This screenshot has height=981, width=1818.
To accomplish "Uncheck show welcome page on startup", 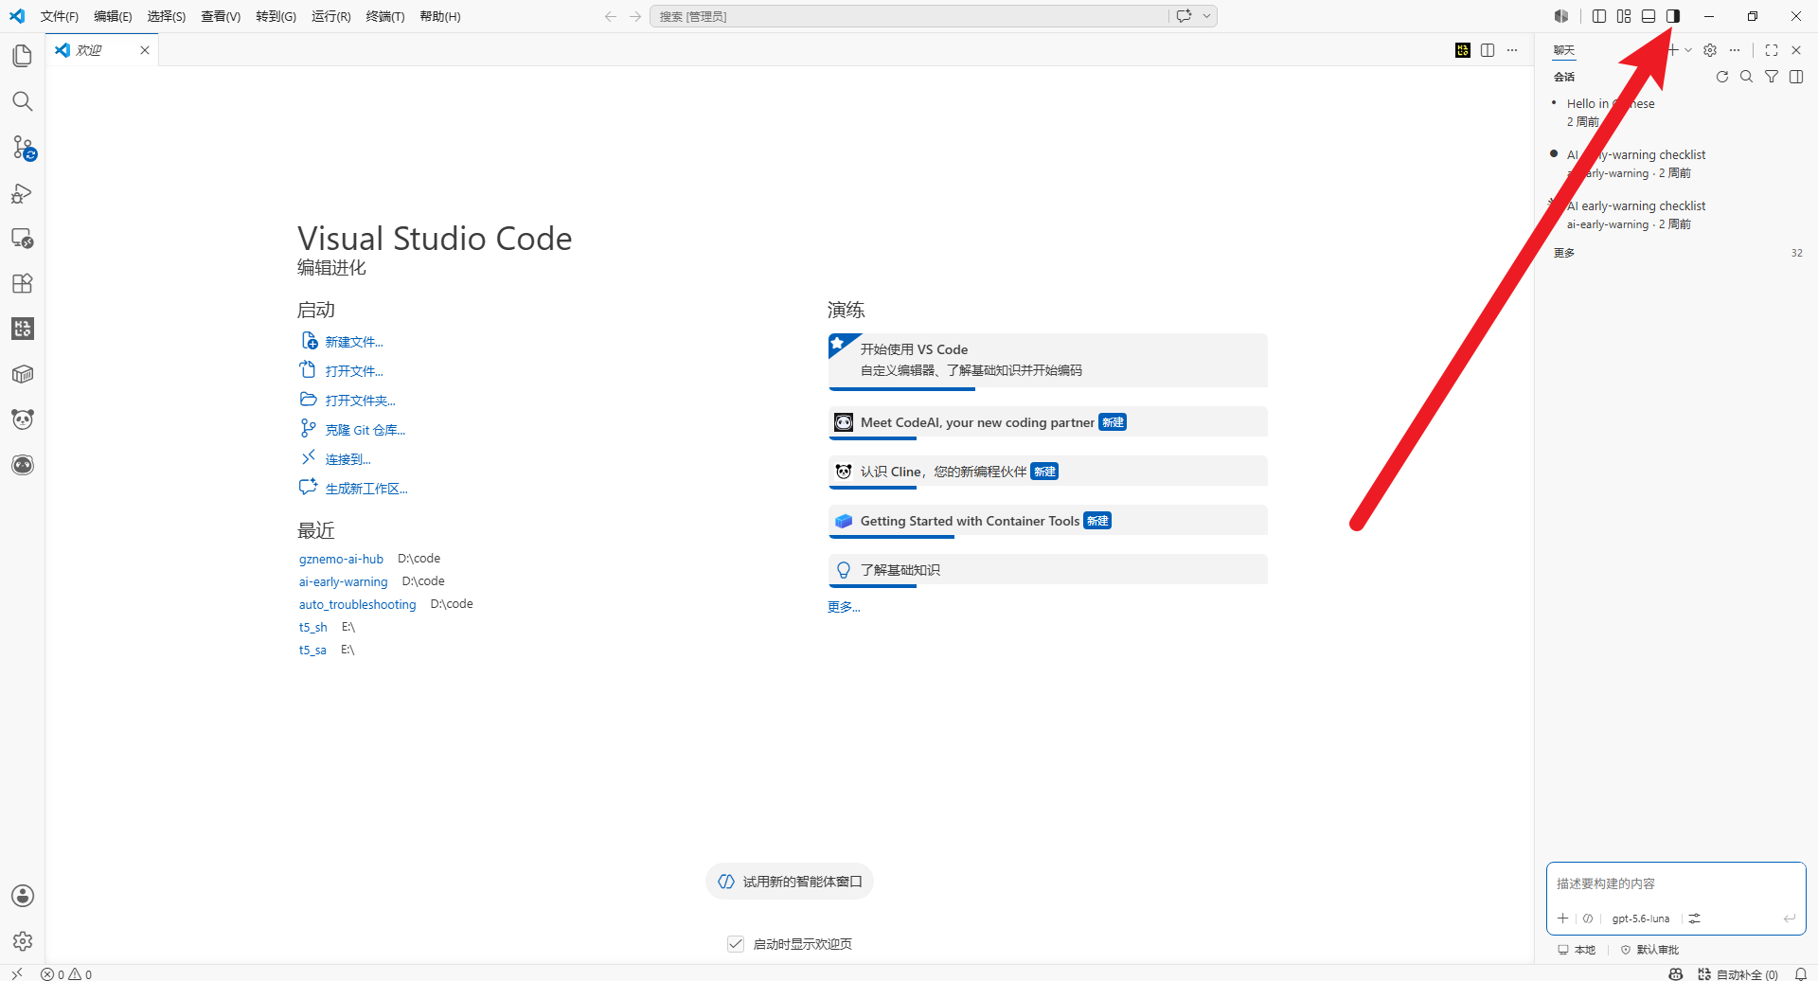I will 736,943.
